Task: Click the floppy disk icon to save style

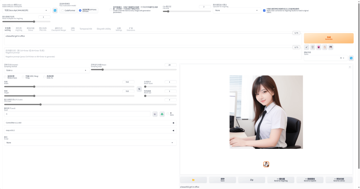Action: (331, 47)
